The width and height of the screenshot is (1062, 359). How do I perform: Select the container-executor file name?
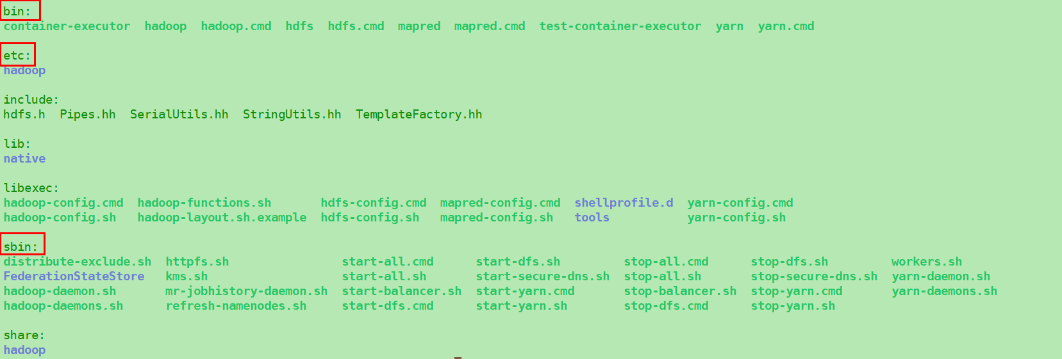pos(67,26)
